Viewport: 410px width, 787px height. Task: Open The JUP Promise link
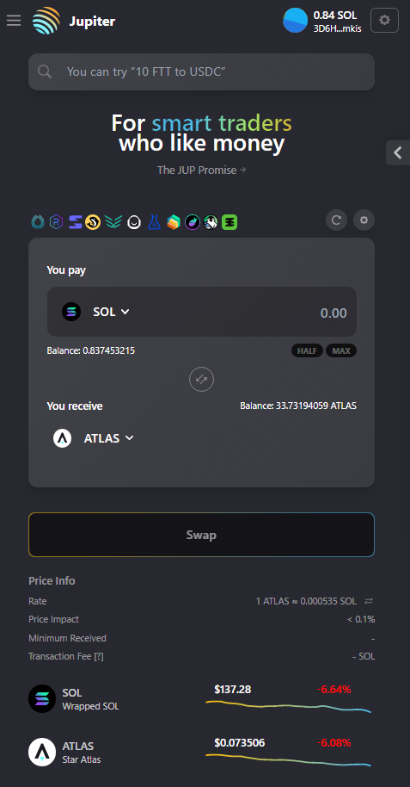201,170
